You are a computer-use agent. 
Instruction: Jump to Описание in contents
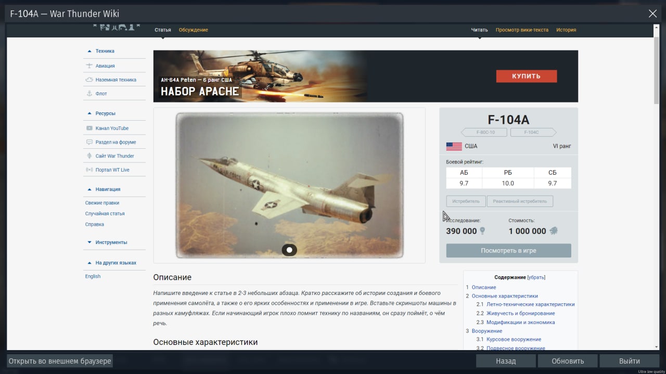click(484, 287)
